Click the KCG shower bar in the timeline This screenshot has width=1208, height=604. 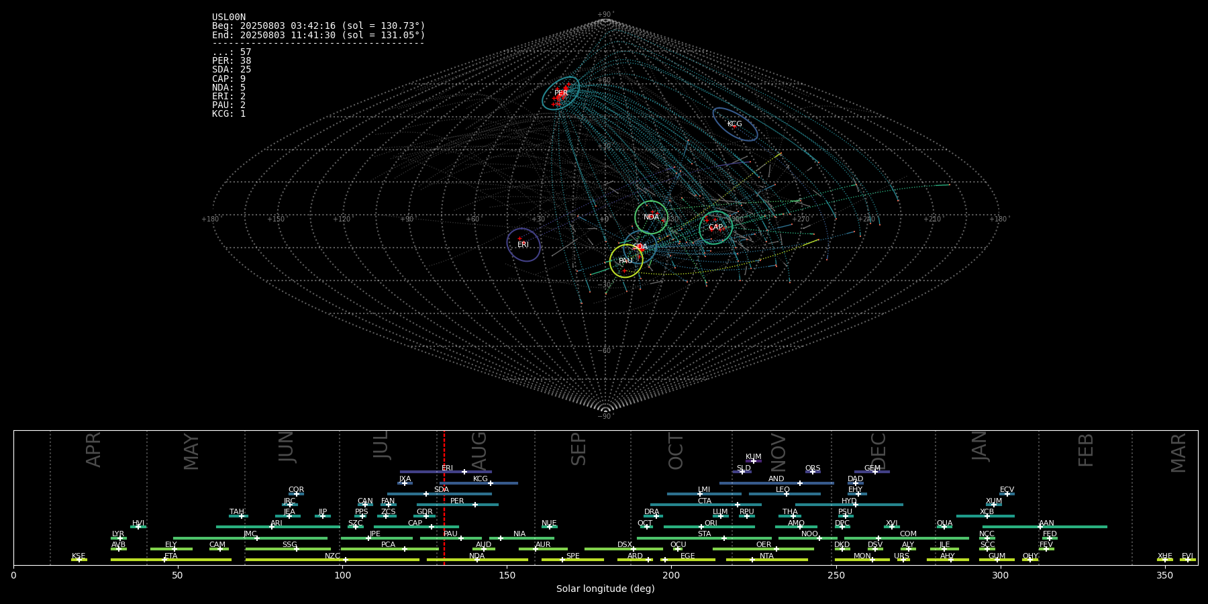[479, 483]
